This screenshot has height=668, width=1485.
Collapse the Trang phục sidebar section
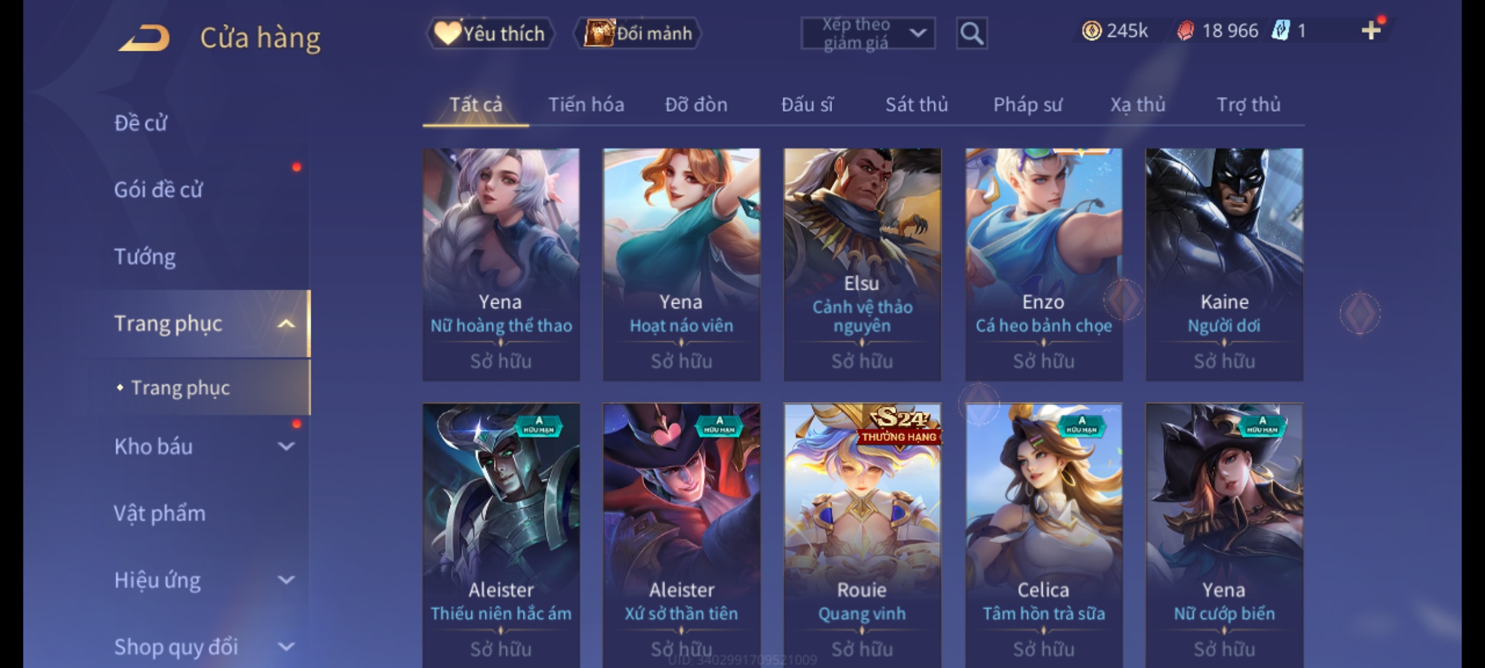click(x=286, y=323)
